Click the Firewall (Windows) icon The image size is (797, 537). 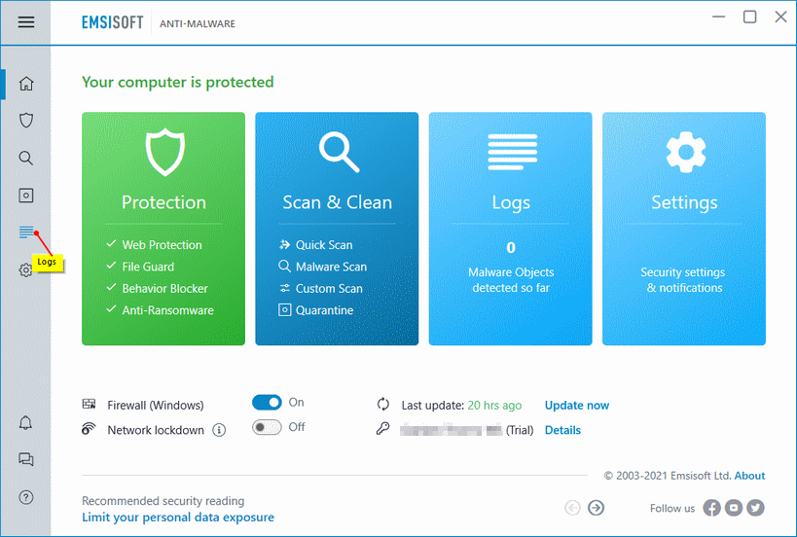pyautogui.click(x=89, y=405)
